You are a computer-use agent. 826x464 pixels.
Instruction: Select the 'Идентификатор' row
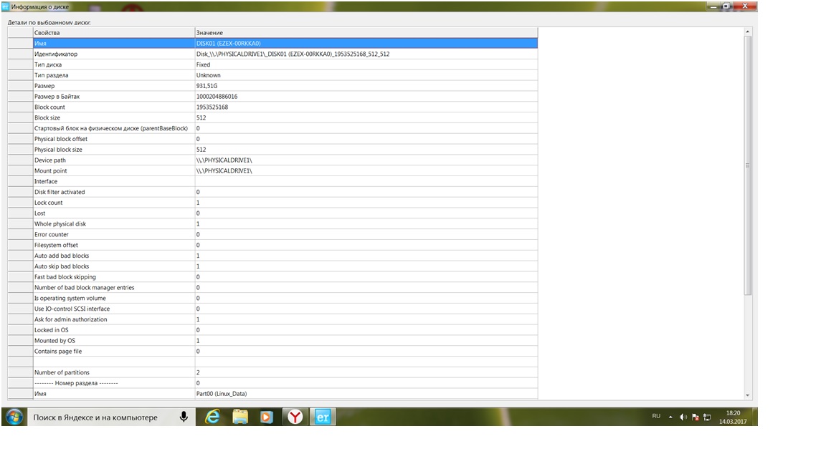click(273, 54)
